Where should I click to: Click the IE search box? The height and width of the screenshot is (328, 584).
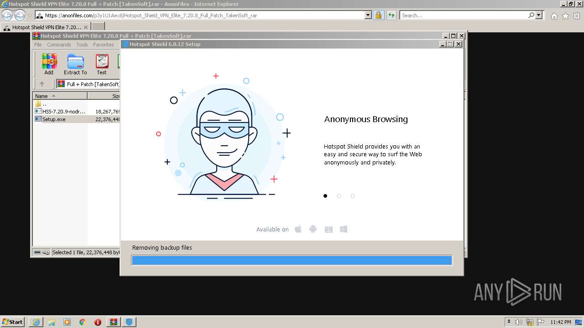click(x=463, y=15)
